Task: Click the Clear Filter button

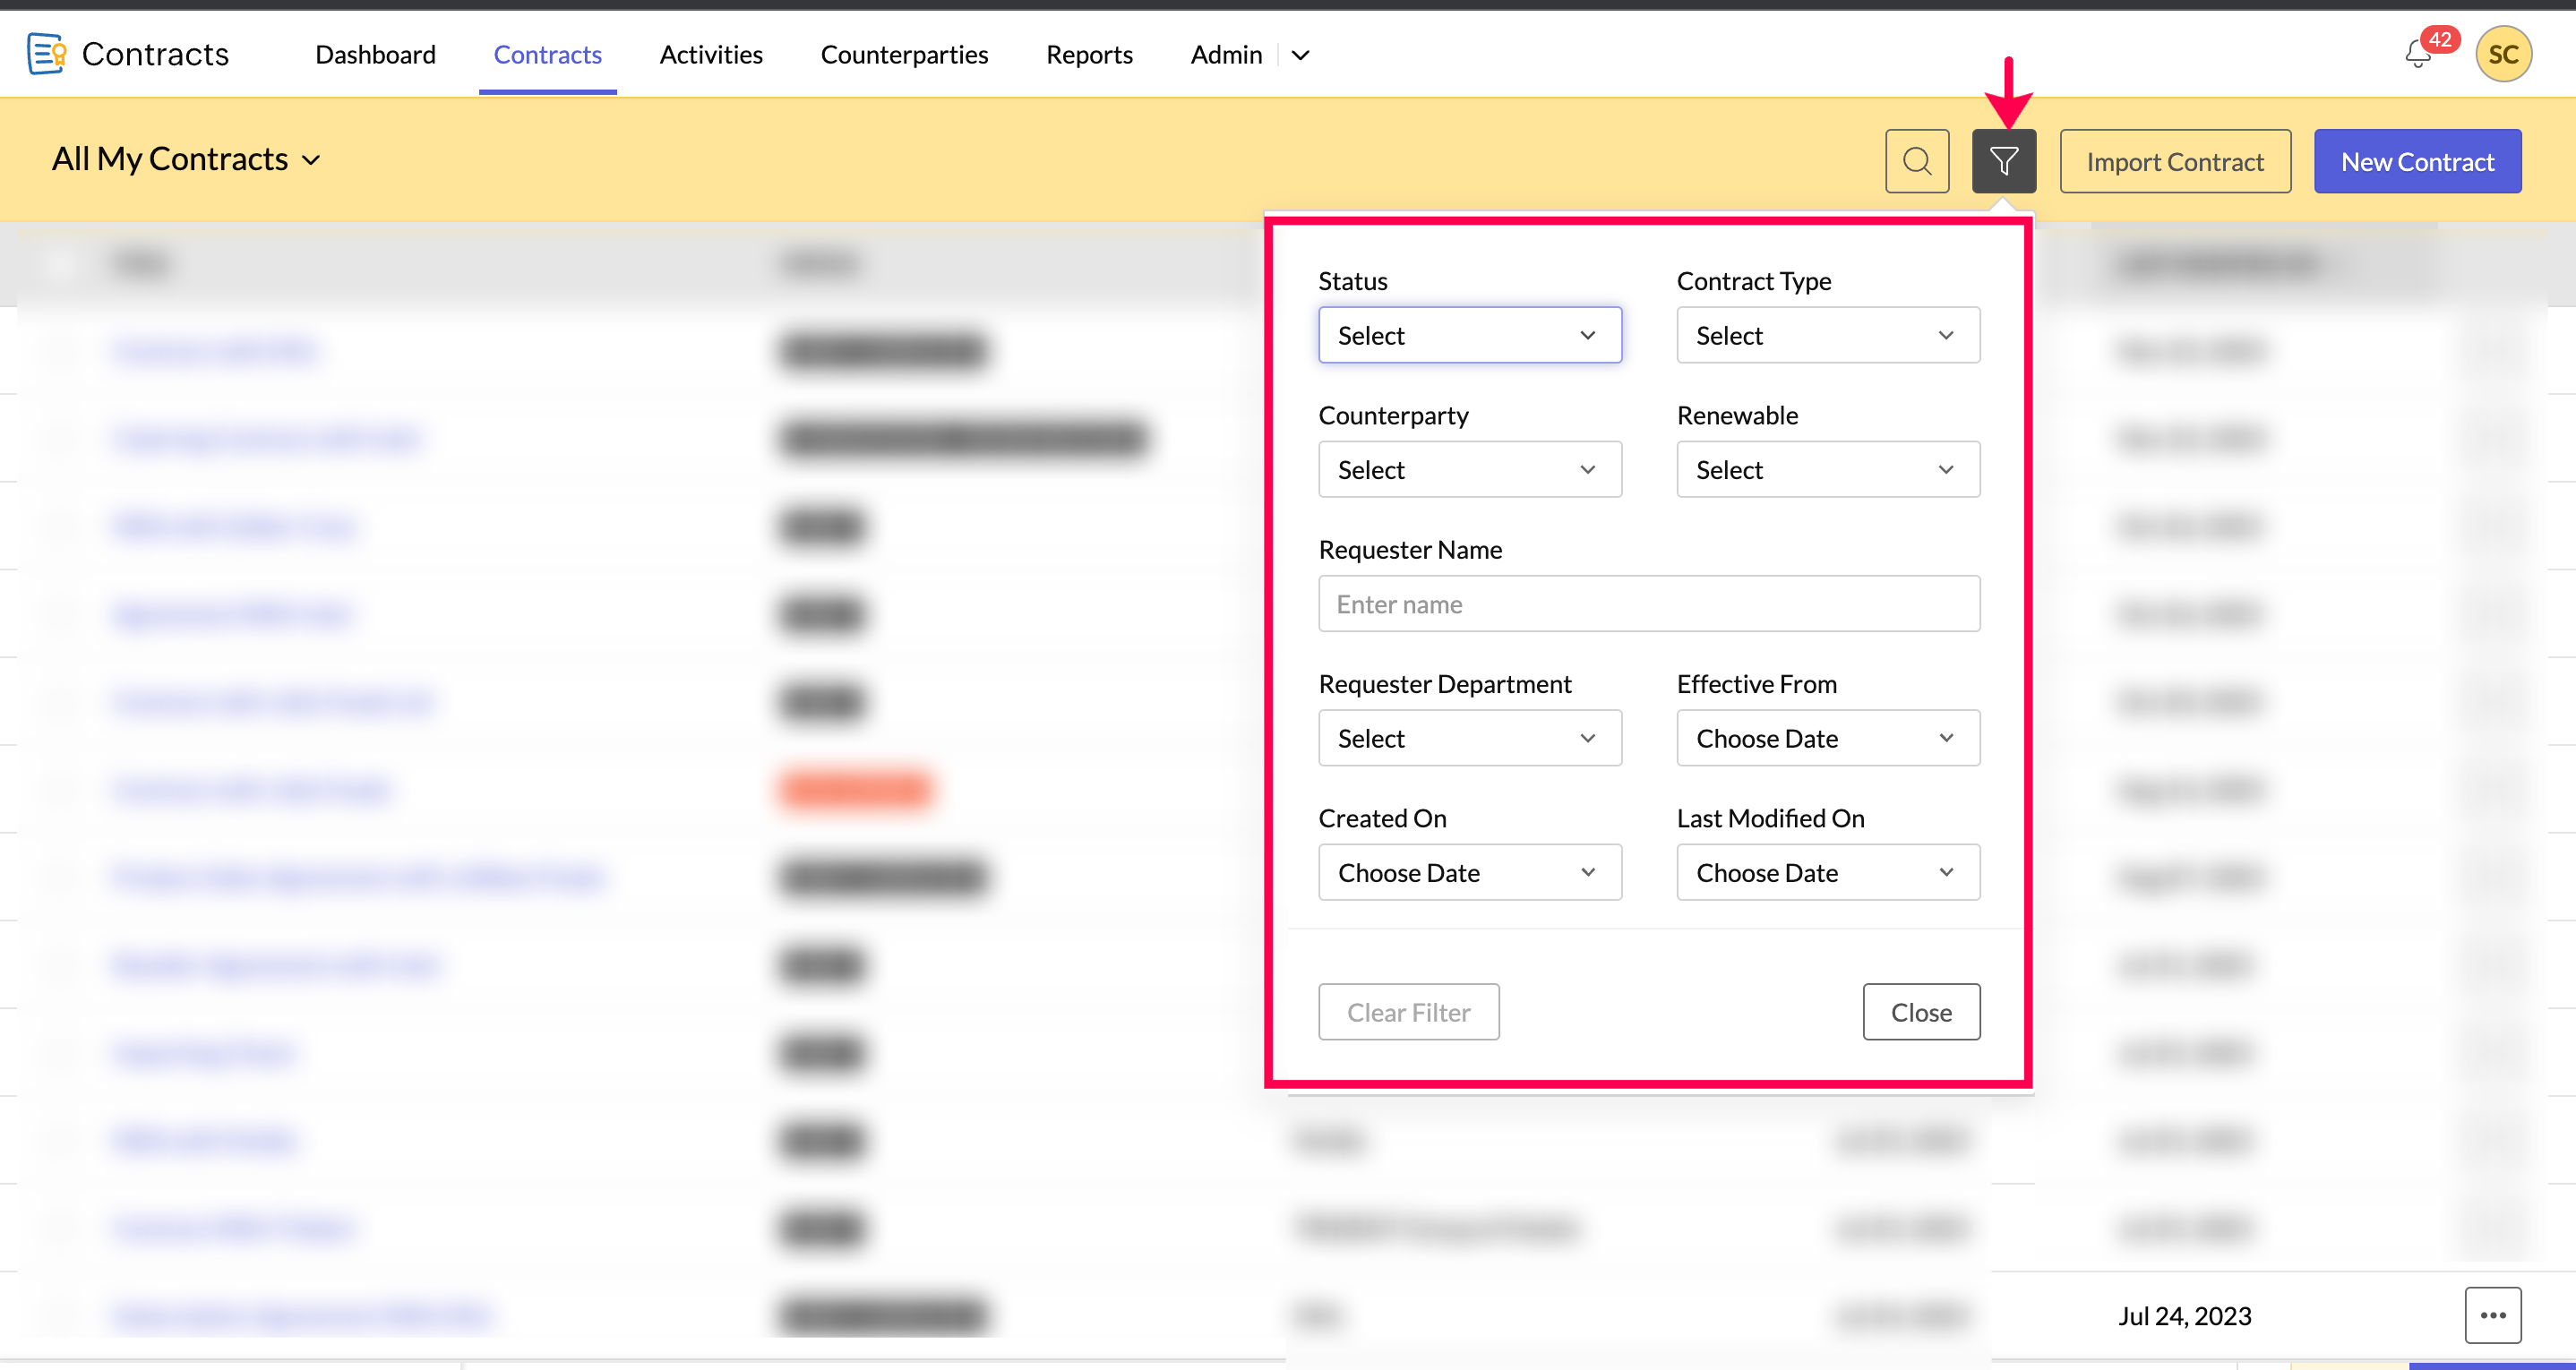Action: (x=1408, y=1012)
